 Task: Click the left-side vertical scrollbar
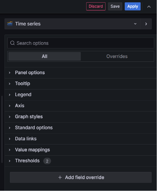click(x=2, y=129)
